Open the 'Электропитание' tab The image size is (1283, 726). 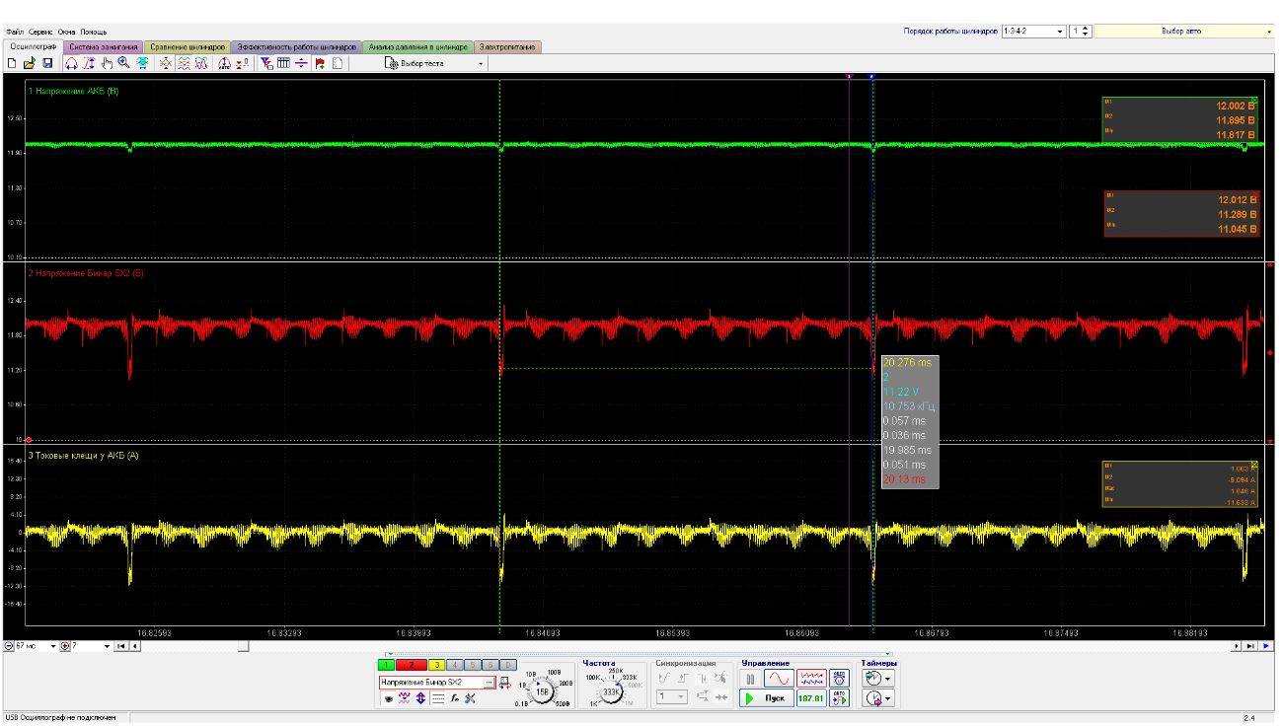pyautogui.click(x=507, y=46)
